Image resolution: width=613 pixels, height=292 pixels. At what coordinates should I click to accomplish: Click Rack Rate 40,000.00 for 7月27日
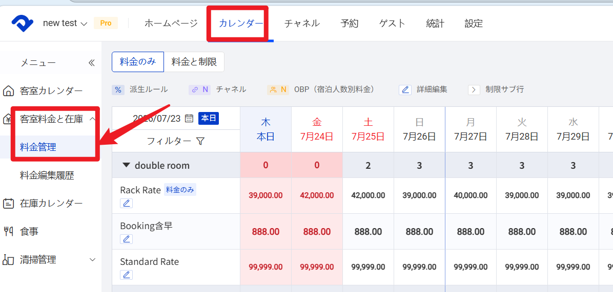(471, 195)
